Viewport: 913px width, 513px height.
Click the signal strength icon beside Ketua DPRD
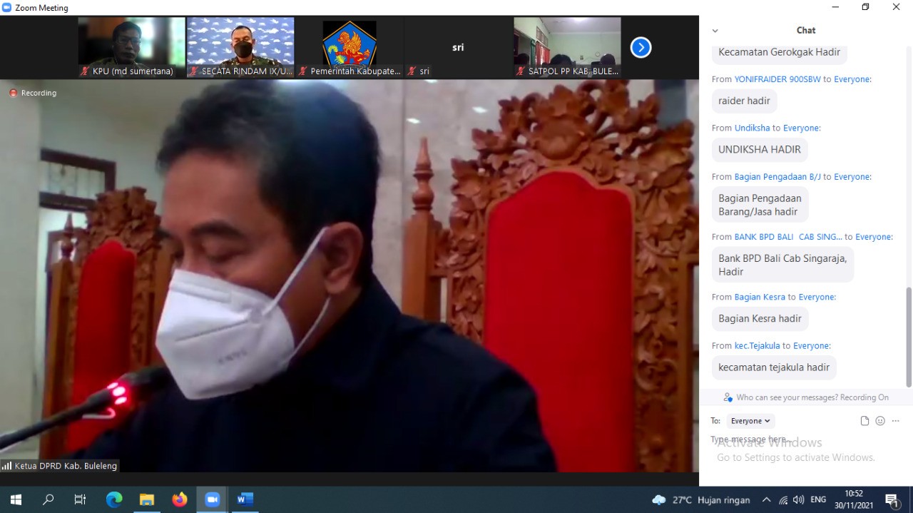coord(6,466)
